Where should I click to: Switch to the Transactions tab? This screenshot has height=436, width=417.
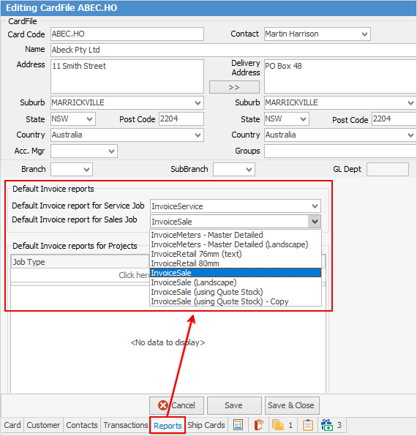126,425
